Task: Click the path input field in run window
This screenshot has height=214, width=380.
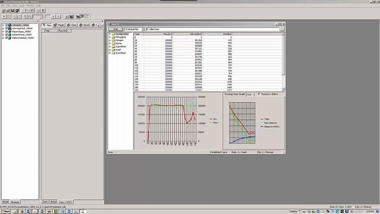Action: click(x=213, y=29)
